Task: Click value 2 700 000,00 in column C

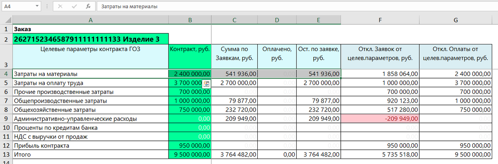Action: click(x=234, y=83)
